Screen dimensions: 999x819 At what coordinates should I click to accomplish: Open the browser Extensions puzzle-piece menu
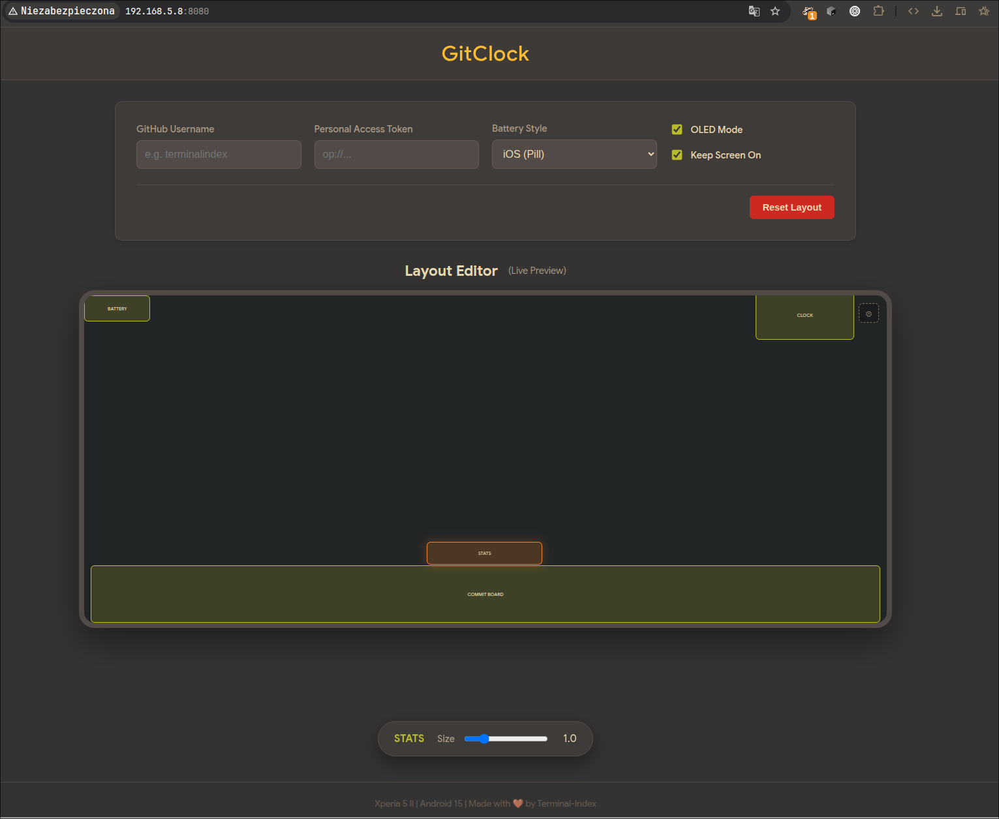(x=879, y=11)
